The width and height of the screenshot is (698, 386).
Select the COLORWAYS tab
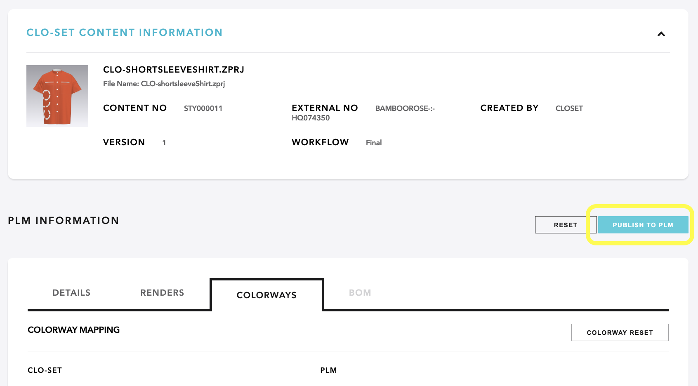[266, 295]
